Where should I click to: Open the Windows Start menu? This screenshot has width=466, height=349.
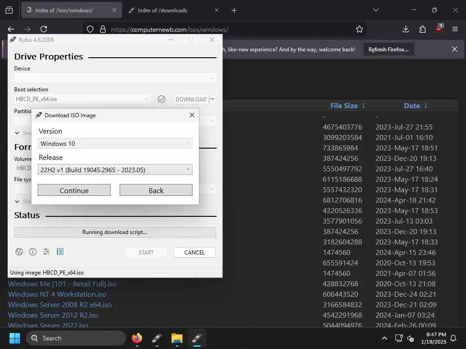coord(15,338)
